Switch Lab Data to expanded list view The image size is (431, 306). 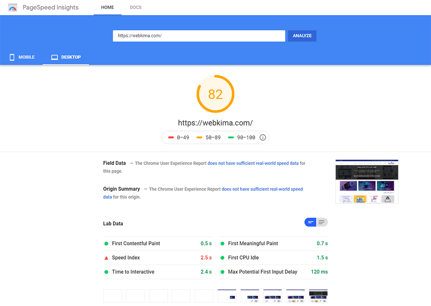(322, 223)
